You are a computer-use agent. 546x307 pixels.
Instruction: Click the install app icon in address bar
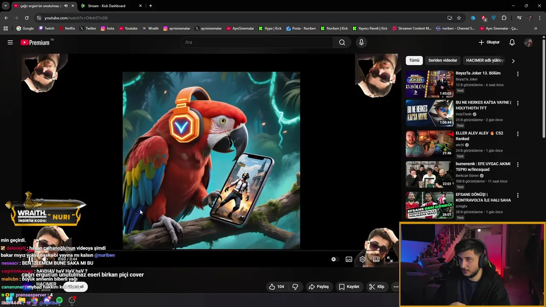click(450, 18)
